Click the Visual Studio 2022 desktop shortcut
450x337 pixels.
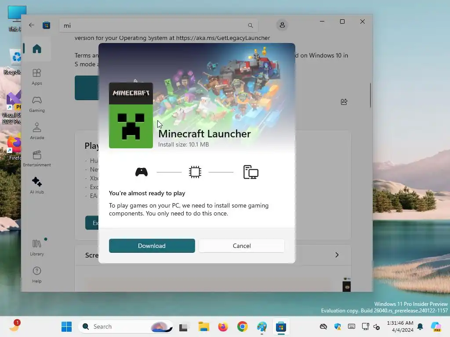tap(11, 108)
